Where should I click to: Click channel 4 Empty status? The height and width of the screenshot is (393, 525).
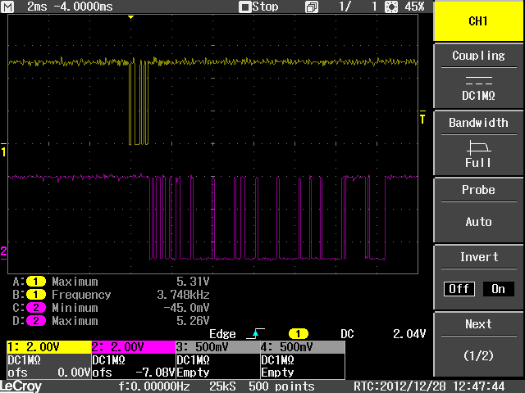(277, 373)
